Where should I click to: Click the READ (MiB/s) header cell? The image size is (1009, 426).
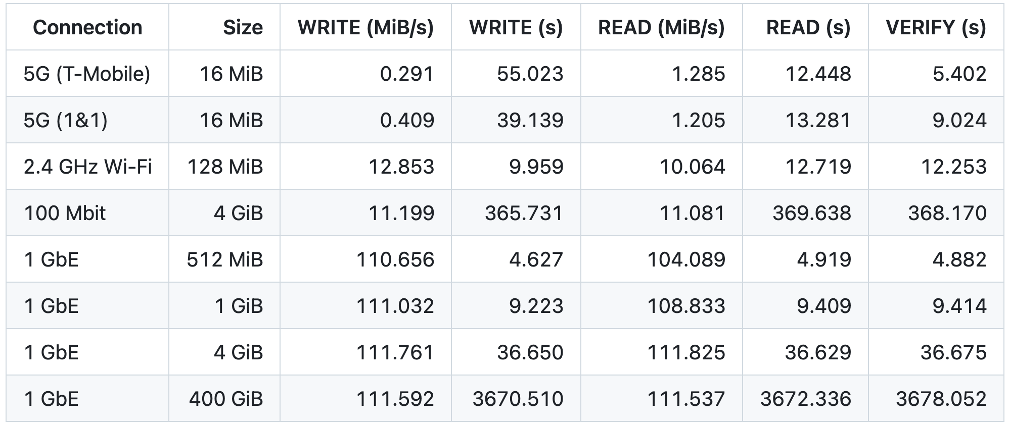pos(662,27)
